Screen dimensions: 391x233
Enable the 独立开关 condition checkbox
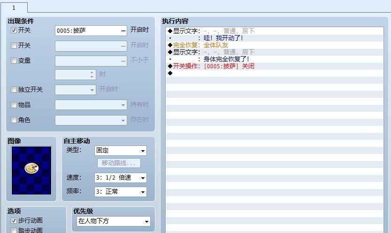click(14, 89)
